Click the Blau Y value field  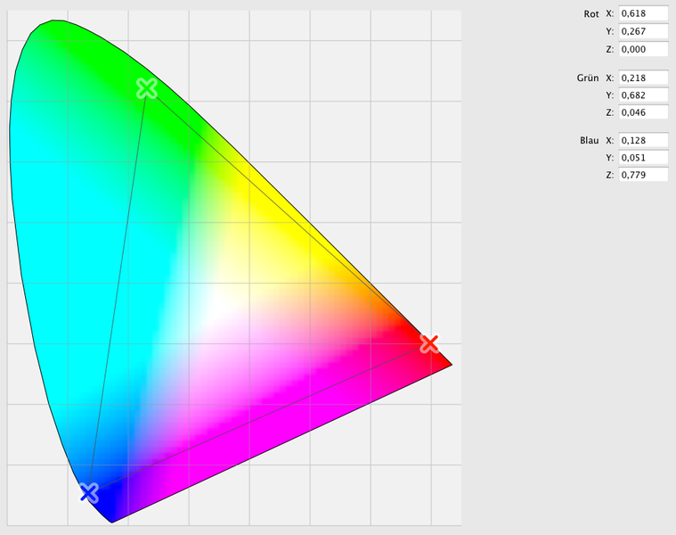[x=644, y=158]
